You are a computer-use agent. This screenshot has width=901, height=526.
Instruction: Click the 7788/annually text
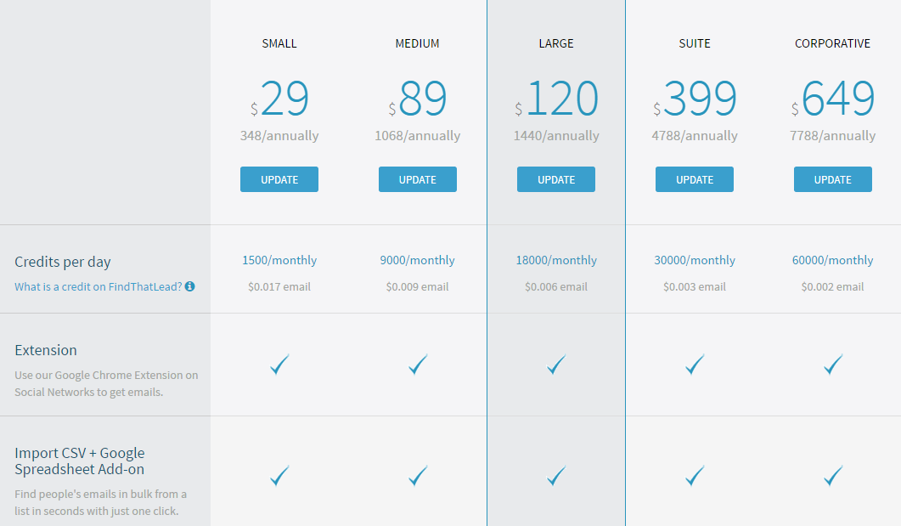coord(833,136)
